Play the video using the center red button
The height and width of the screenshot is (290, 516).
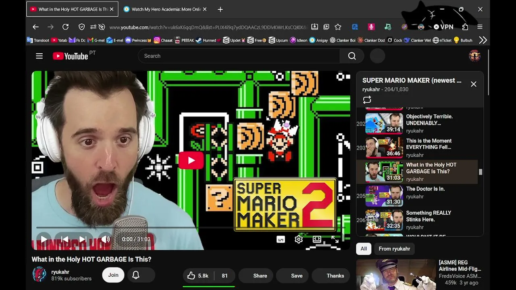point(191,160)
